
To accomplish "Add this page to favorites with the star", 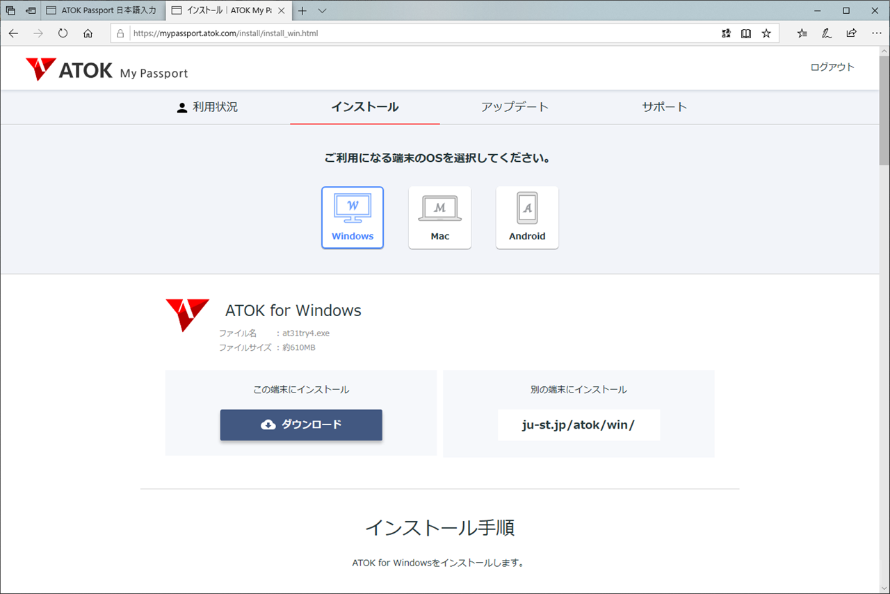I will click(766, 33).
